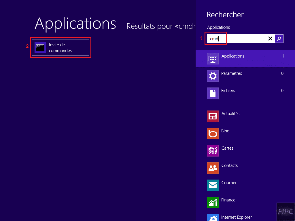Viewport: 295px width, 221px height.
Task: Select the Paramètres settings category icon
Action: pos(213,76)
